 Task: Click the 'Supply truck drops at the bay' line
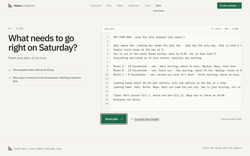coord(139,50)
